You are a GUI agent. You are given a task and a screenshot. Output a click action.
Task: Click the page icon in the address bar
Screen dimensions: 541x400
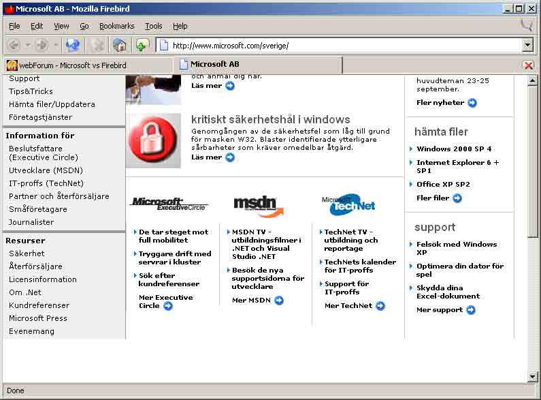click(x=164, y=45)
